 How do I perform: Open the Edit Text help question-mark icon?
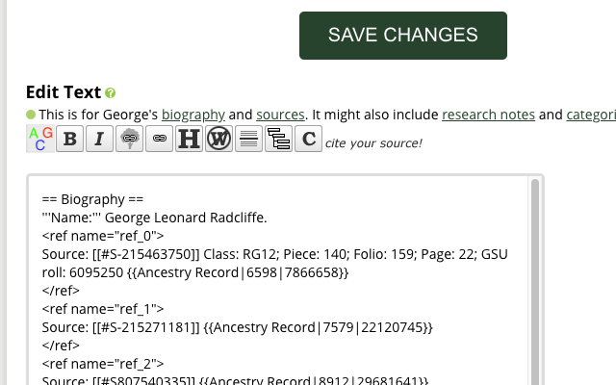pyautogui.click(x=111, y=93)
